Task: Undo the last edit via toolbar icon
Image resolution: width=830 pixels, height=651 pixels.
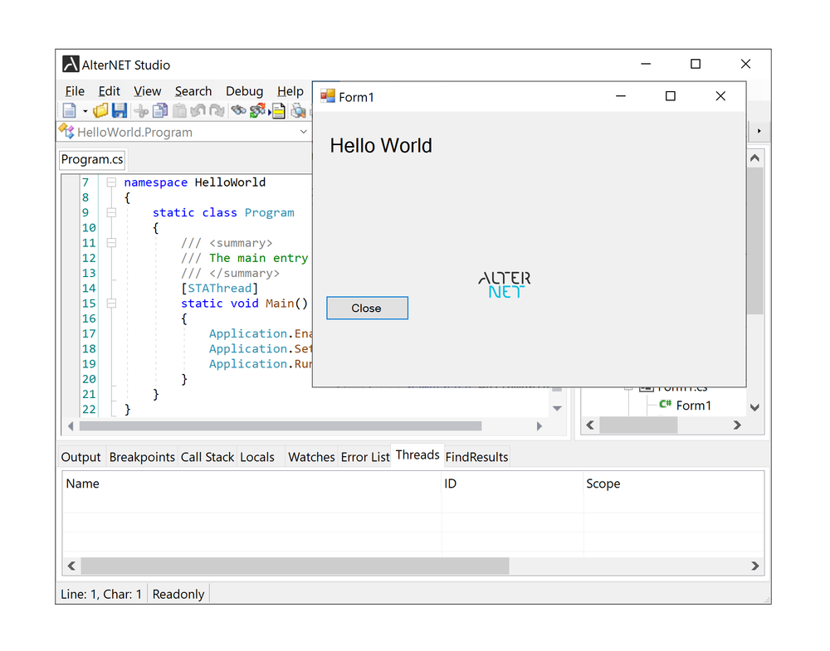Action: point(199,110)
